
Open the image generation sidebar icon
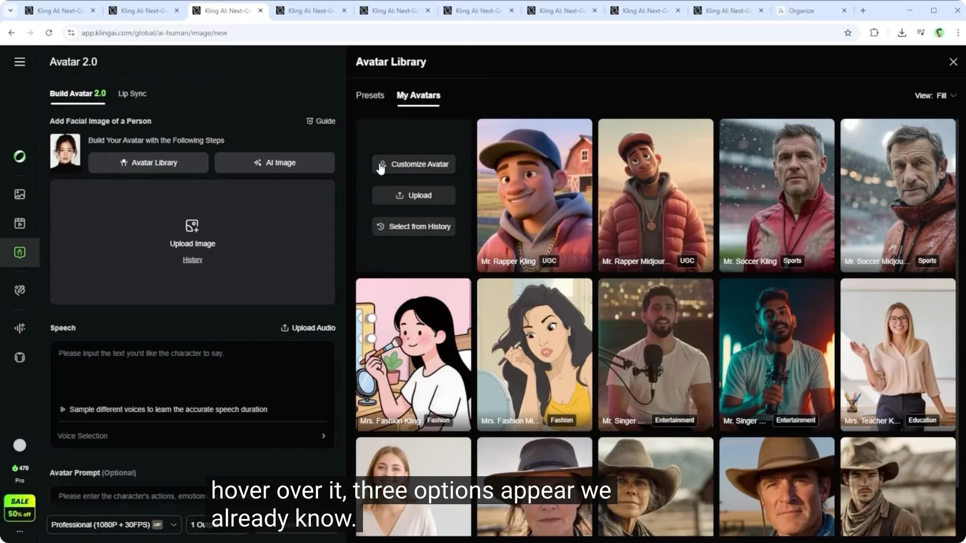coord(20,194)
